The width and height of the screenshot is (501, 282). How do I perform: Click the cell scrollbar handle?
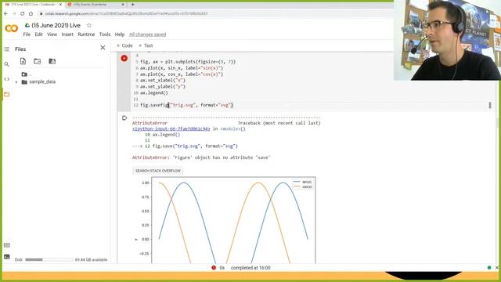490,105
